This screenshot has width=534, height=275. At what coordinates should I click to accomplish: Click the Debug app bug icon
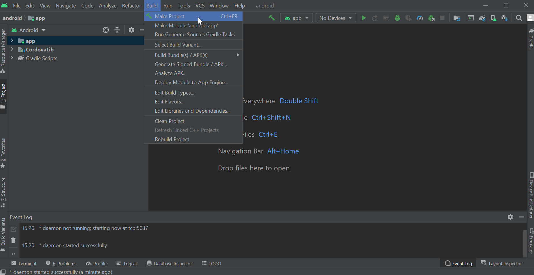point(397,18)
